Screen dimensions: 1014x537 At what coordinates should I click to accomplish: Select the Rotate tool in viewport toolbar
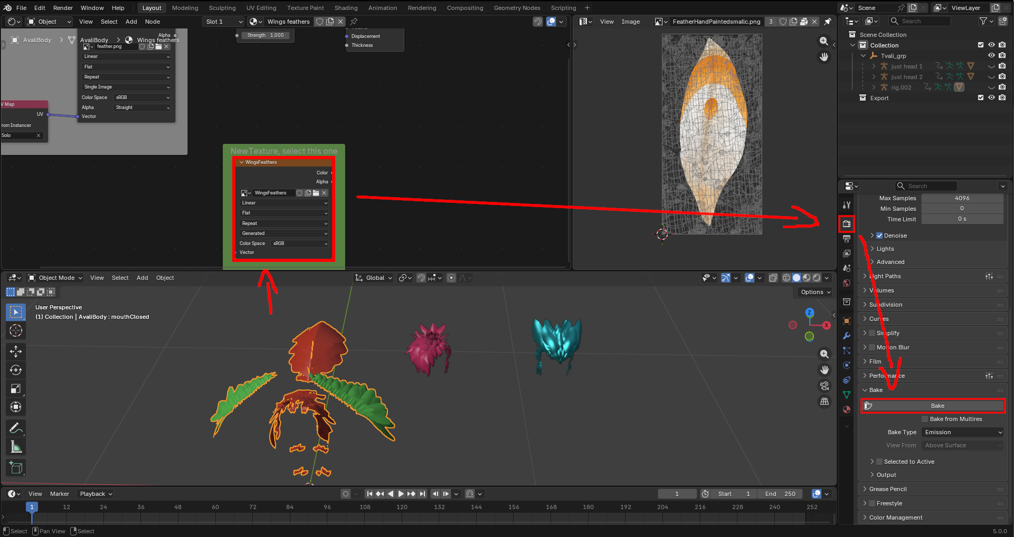tap(16, 370)
